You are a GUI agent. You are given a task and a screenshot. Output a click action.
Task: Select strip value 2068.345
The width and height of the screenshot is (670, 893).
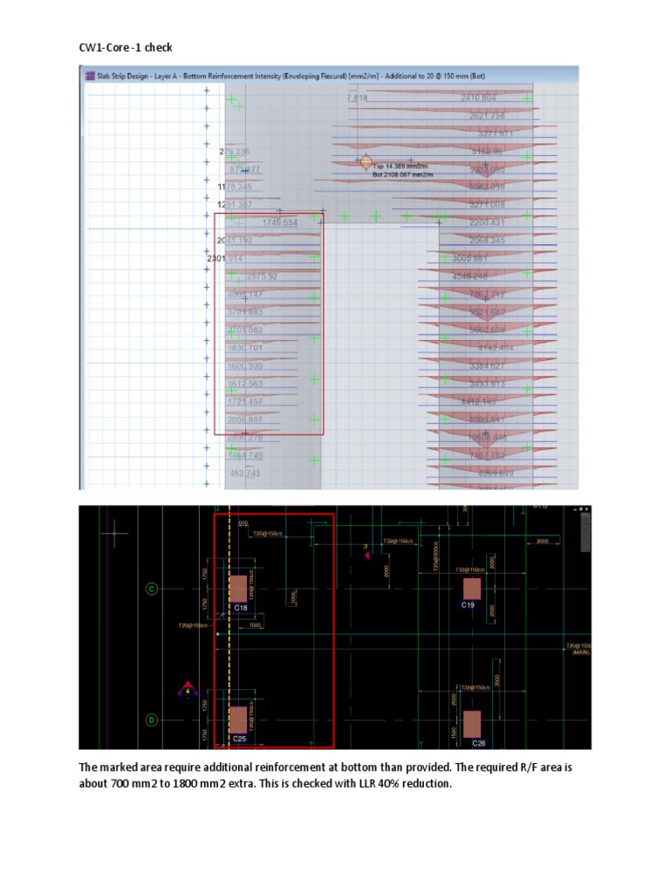[487, 241]
